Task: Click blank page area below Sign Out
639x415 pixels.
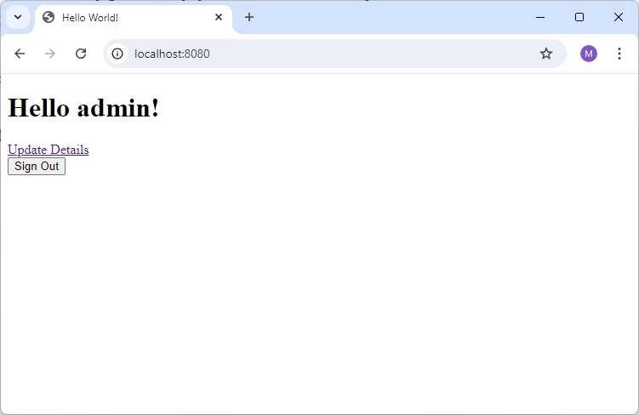Action: click(319, 289)
